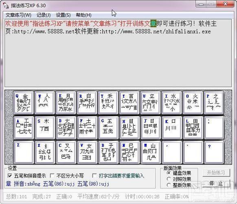Click the 开始练习 button
This screenshot has height=204, width=237.
pyautogui.click(x=216, y=173)
